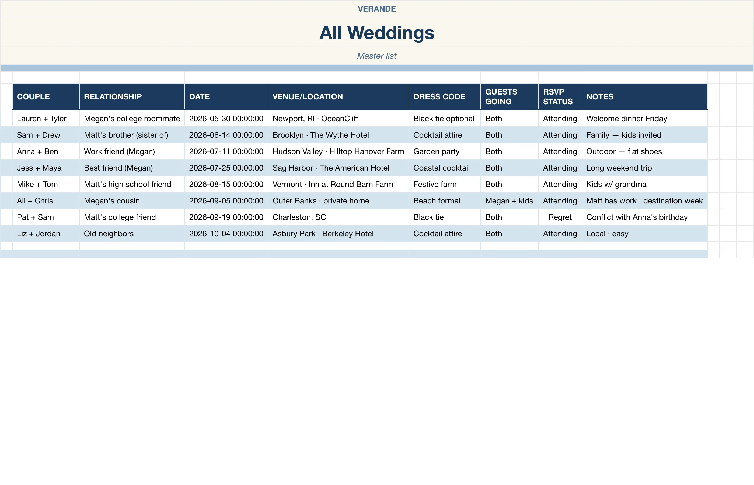Image resolution: width=754 pixels, height=485 pixels.
Task: Select the Mike + Tom cell
Action: click(x=46, y=184)
